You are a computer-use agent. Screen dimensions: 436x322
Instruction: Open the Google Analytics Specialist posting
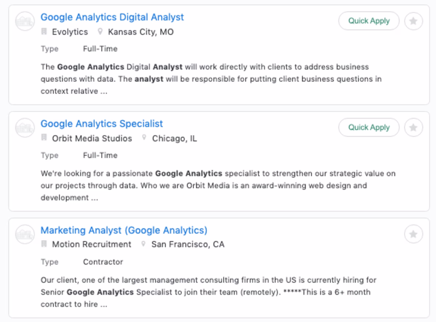pos(102,124)
